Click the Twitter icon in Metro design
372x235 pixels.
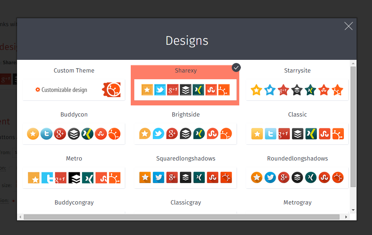(x=47, y=178)
